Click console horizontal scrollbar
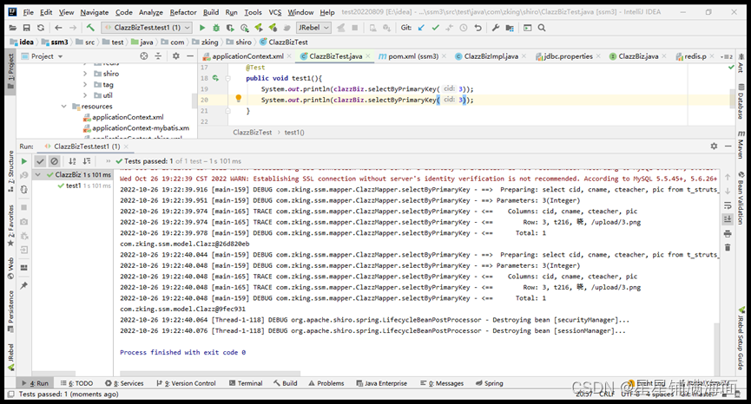The height and width of the screenshot is (404, 751). 210,373
